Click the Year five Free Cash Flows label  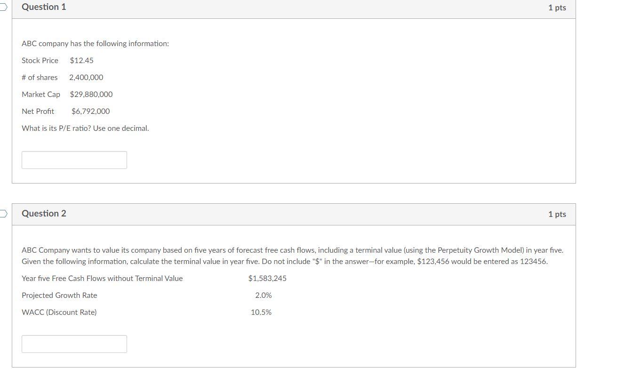pyautogui.click(x=102, y=278)
